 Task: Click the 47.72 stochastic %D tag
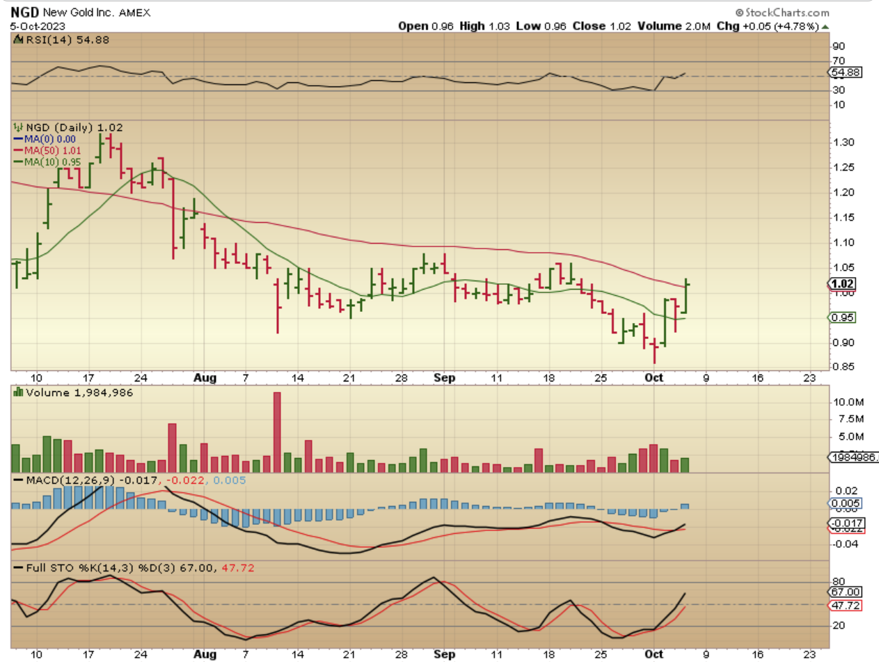pyautogui.click(x=843, y=605)
